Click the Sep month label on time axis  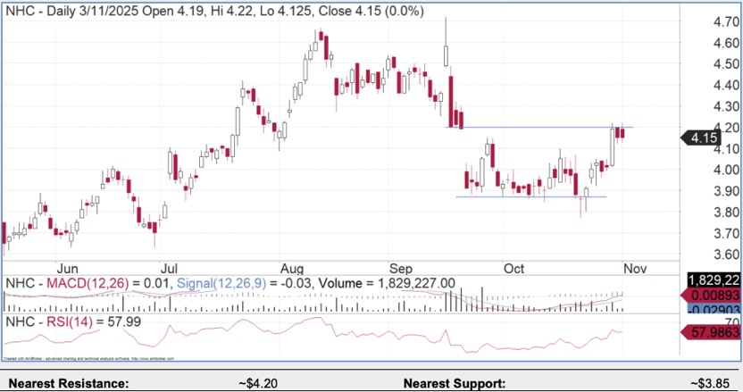tap(401, 266)
